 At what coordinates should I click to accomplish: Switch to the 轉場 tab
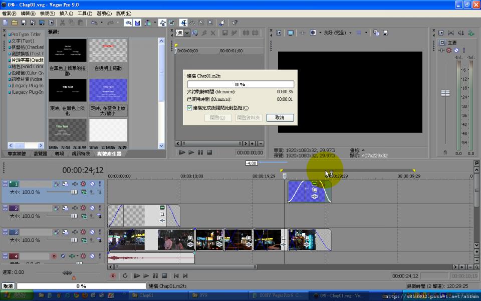(x=60, y=154)
